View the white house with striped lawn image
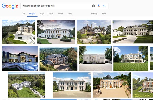The image size is (153, 100). click(131, 58)
